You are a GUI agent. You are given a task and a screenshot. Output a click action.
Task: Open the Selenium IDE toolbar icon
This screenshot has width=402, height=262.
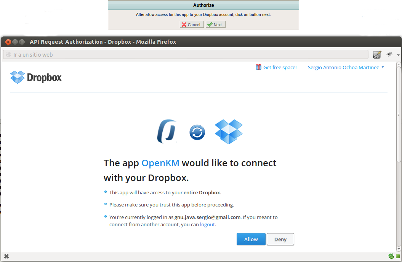point(377,54)
